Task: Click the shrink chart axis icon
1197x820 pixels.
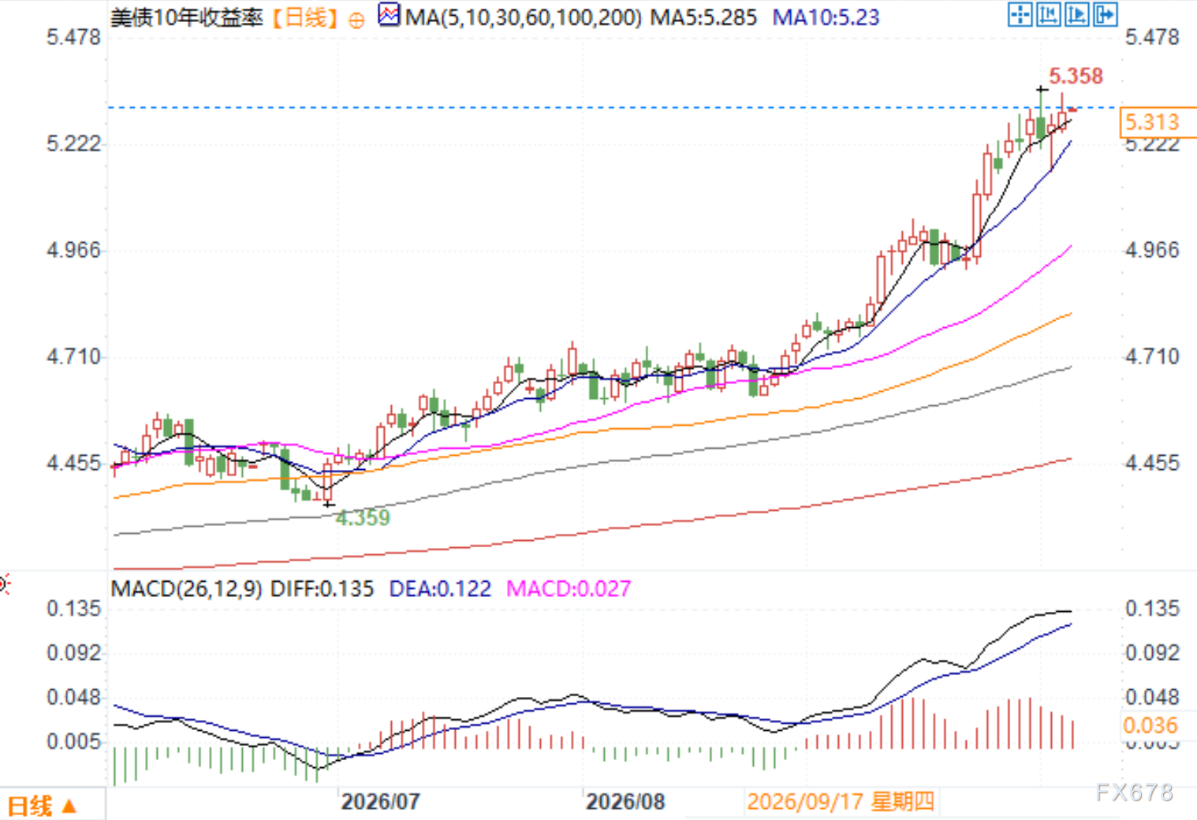Action: 1048,15
